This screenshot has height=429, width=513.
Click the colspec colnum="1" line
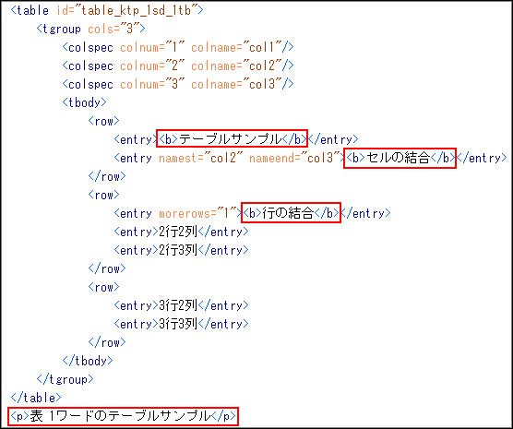tap(178, 47)
